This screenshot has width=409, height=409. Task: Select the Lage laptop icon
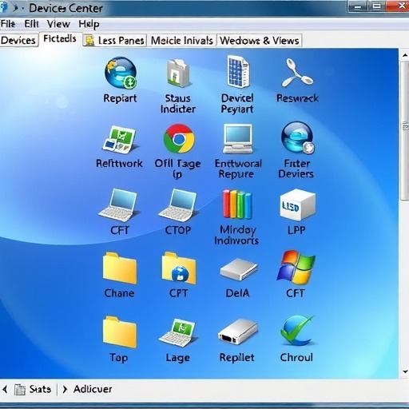tap(178, 333)
